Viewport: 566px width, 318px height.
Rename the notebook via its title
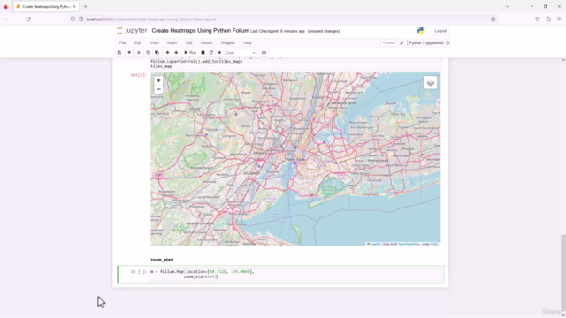coord(201,31)
